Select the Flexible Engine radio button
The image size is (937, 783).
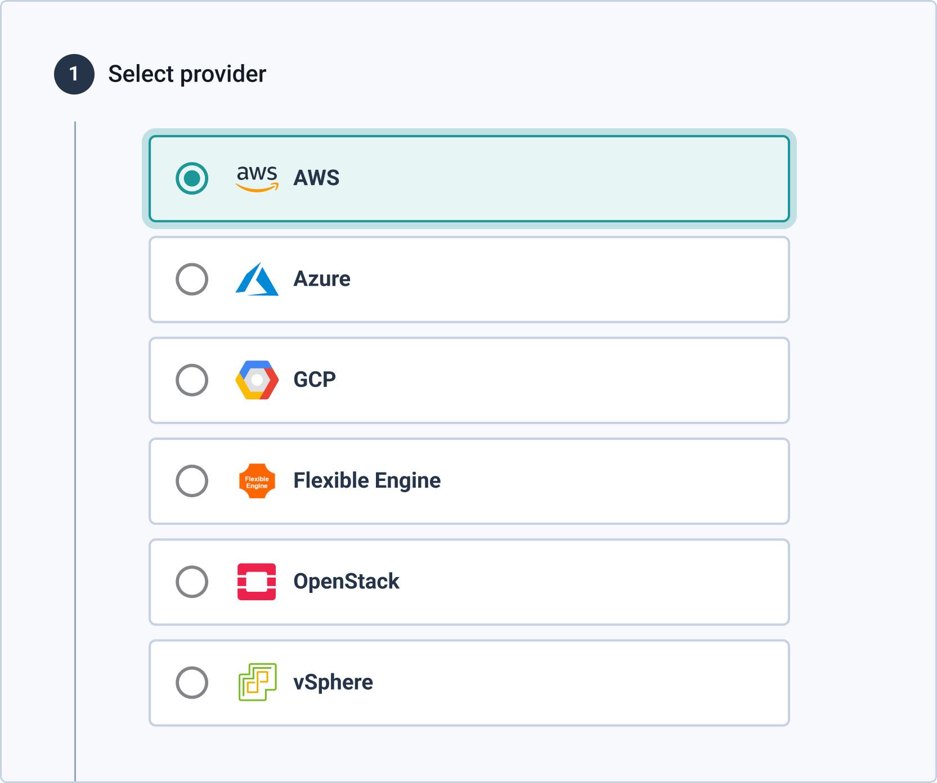[192, 481]
